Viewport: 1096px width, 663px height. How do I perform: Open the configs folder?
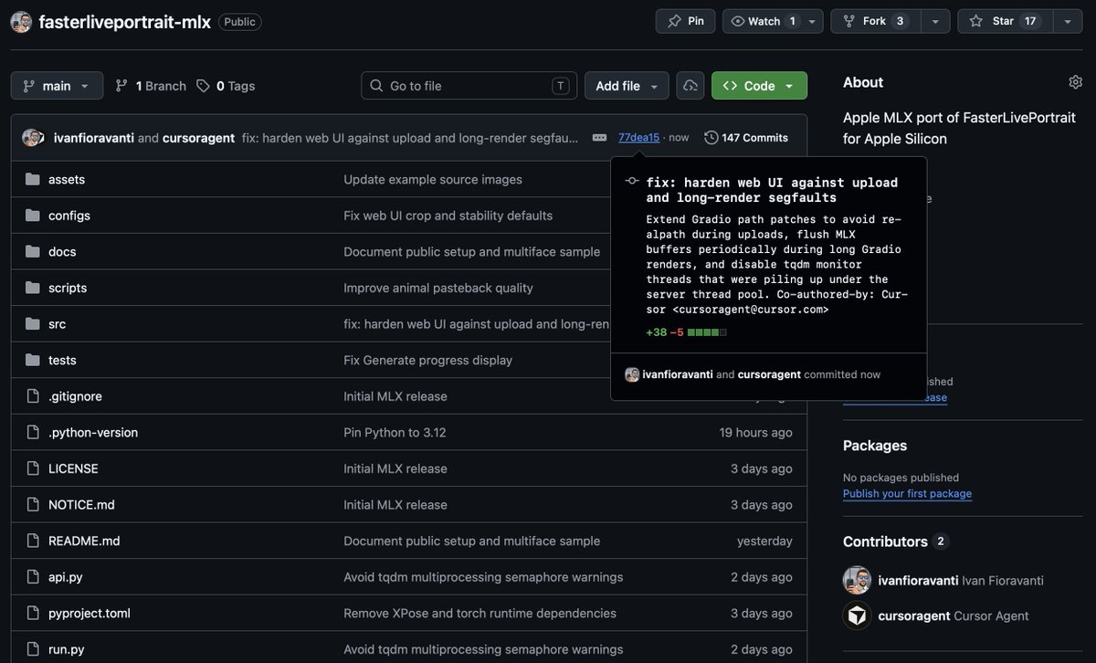pyautogui.click(x=69, y=216)
